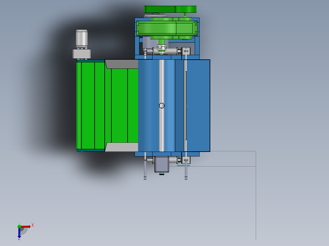Select the dark green belt guard atop the assembly
Viewport: 329px width, 246px height.
(x=170, y=9)
